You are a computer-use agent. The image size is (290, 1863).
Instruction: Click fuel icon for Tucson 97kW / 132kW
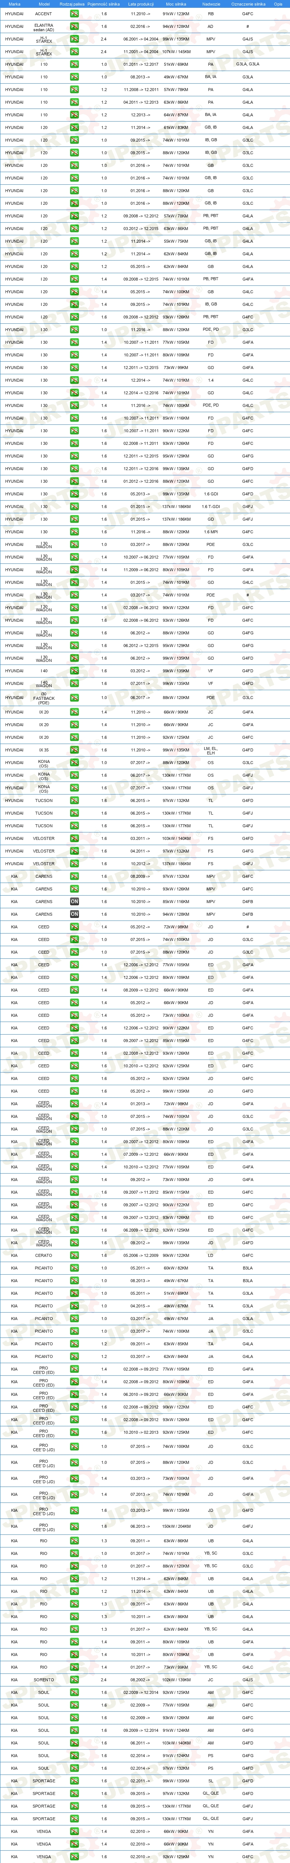point(74,800)
